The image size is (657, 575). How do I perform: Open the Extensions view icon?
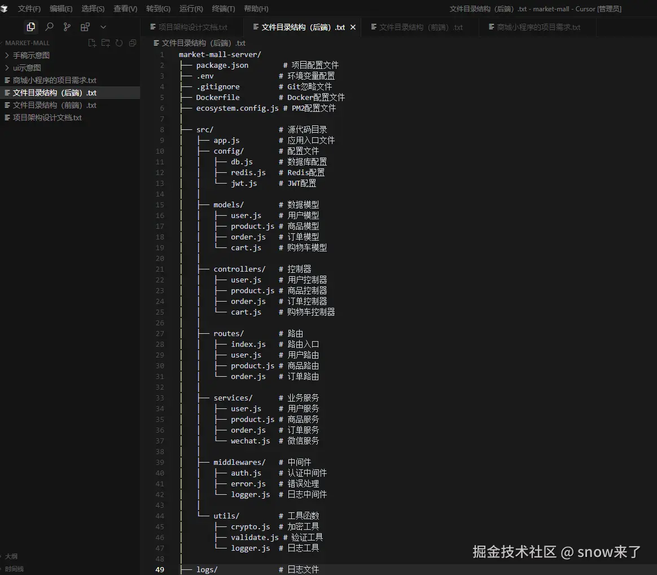(x=85, y=27)
